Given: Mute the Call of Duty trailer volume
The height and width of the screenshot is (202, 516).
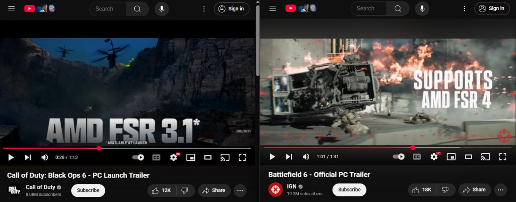Looking at the screenshot, I should point(45,157).
